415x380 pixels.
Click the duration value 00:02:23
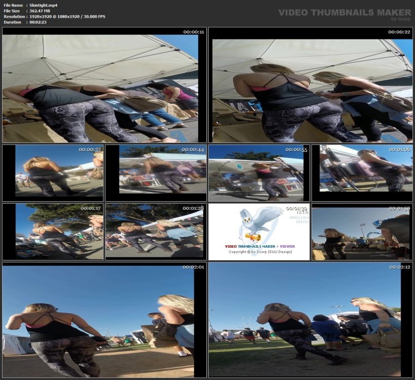(x=38, y=22)
